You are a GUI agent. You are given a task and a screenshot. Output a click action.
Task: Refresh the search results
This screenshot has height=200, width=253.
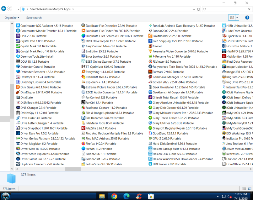(x=198, y=9)
